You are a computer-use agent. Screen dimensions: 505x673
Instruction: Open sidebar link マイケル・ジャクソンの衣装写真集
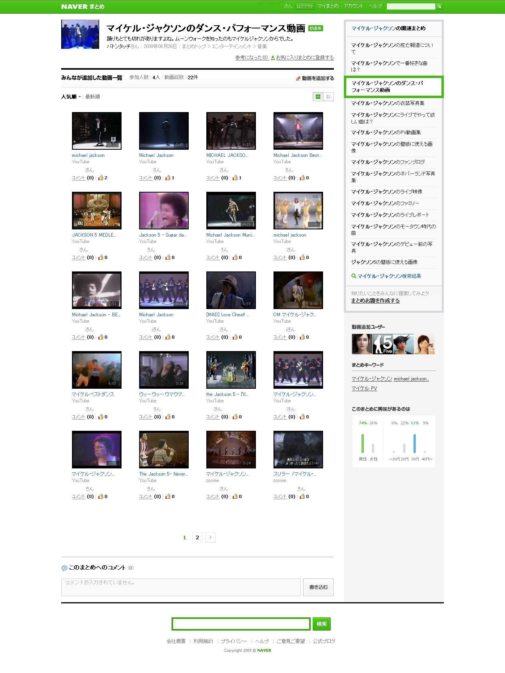point(388,103)
